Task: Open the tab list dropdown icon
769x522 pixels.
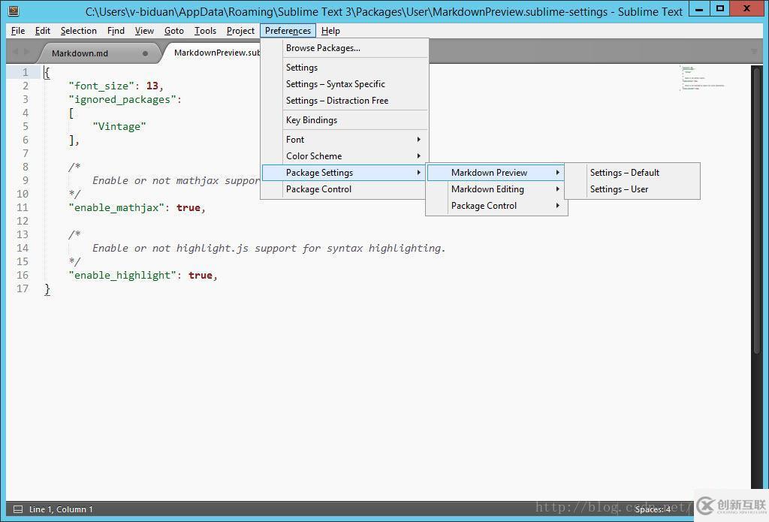Action: coord(754,52)
